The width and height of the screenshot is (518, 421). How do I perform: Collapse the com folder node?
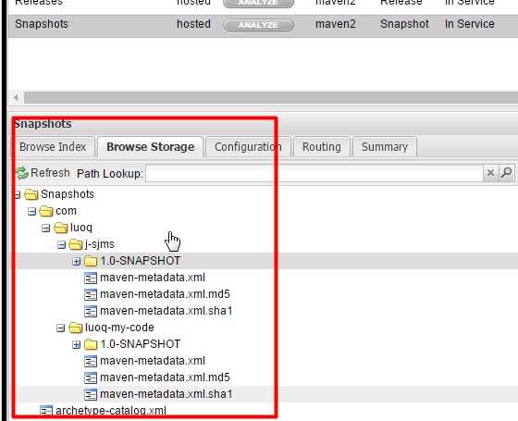[x=31, y=212]
